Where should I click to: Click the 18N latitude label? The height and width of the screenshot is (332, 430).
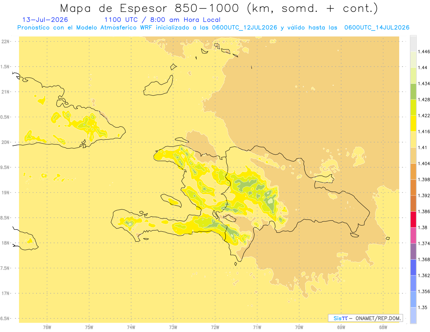point(6,243)
